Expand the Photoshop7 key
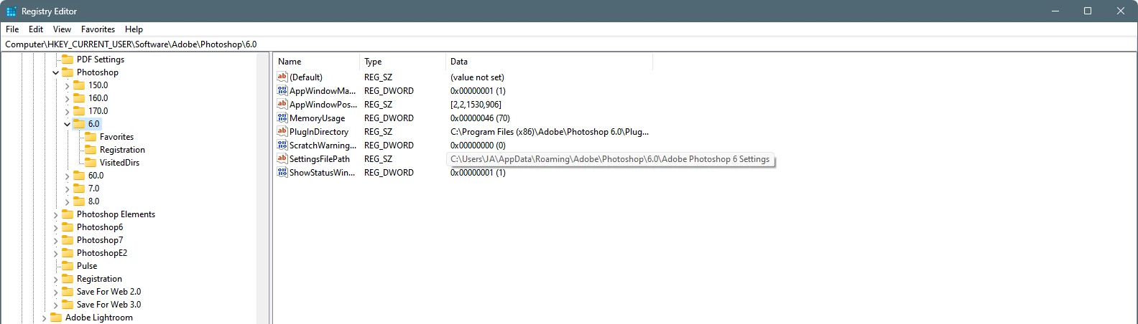The width and height of the screenshot is (1138, 324). [x=55, y=240]
